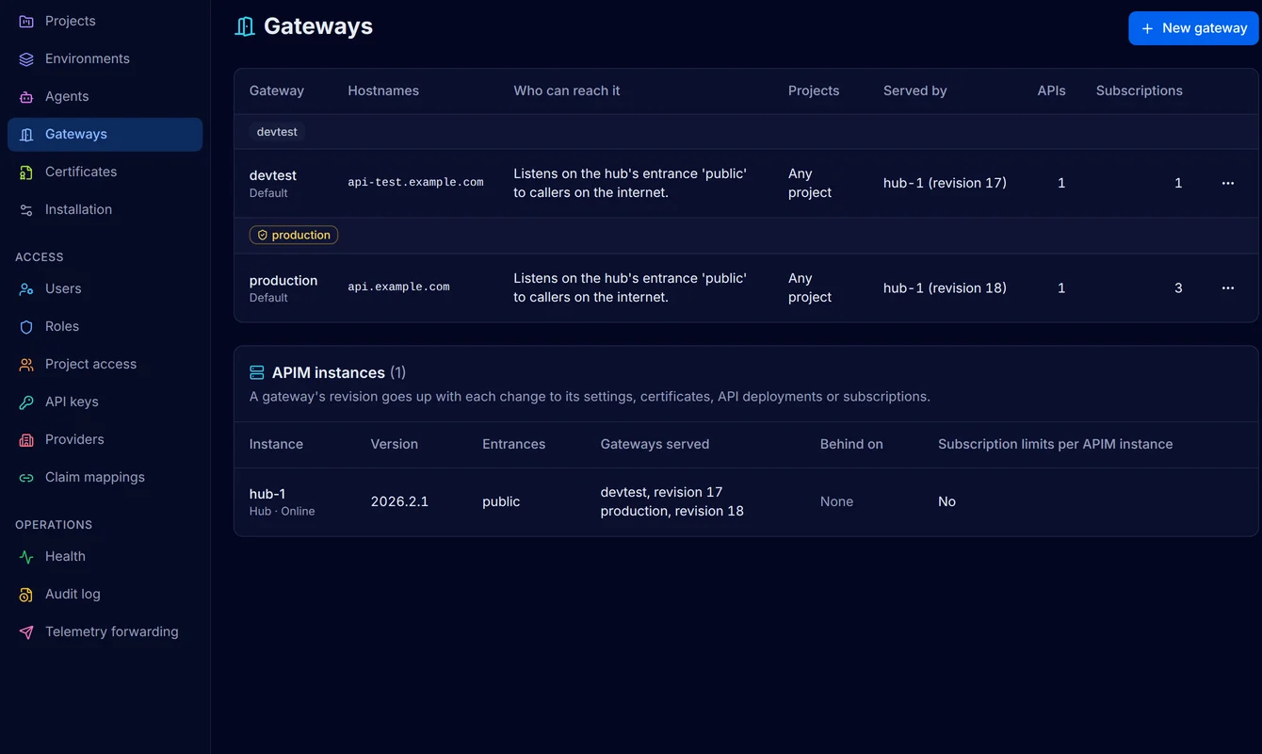Click the 'Hub · Online' status text

coord(282,511)
